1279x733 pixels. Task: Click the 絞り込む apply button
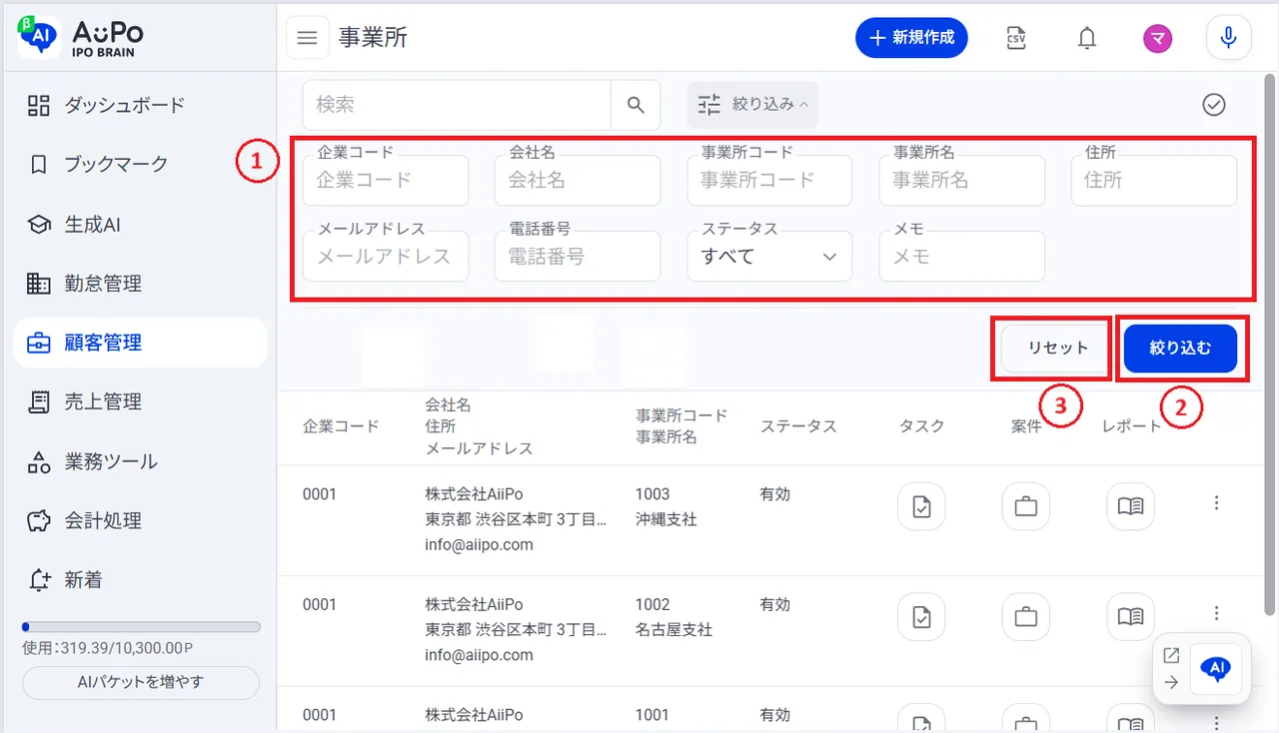tap(1180, 349)
